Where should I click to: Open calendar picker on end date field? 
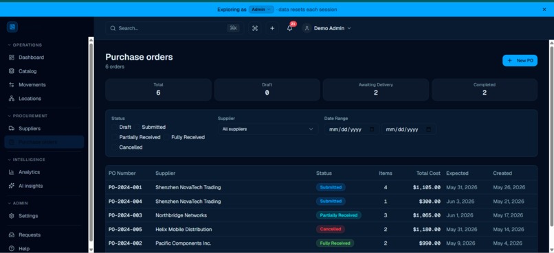click(x=429, y=130)
